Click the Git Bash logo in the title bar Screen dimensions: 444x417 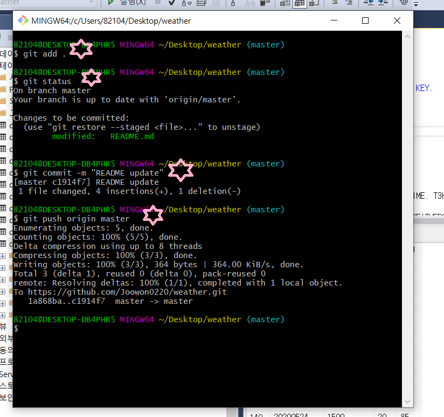23,20
